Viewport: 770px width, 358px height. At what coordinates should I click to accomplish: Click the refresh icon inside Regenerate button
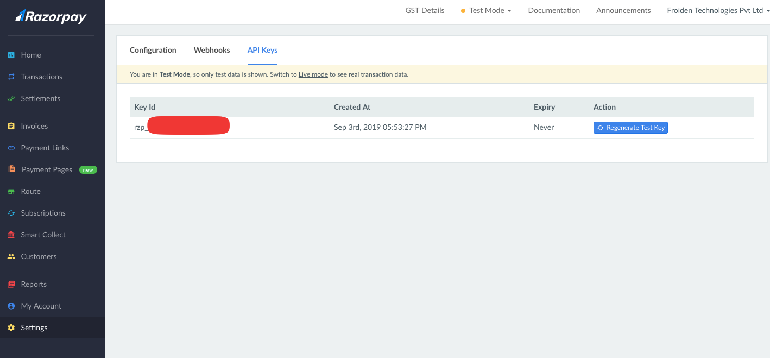pyautogui.click(x=600, y=128)
